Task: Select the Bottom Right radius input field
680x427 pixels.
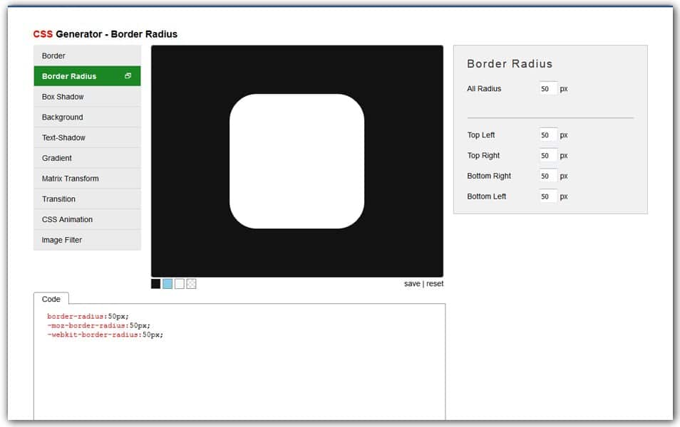Action: point(547,176)
